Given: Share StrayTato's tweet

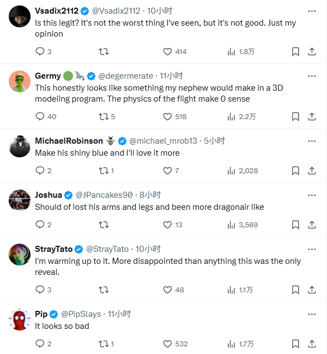Looking at the screenshot, I should point(312,290).
